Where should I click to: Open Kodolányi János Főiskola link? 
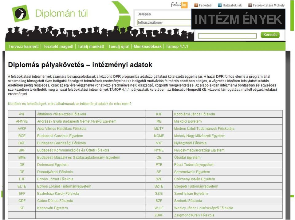click(194, 114)
